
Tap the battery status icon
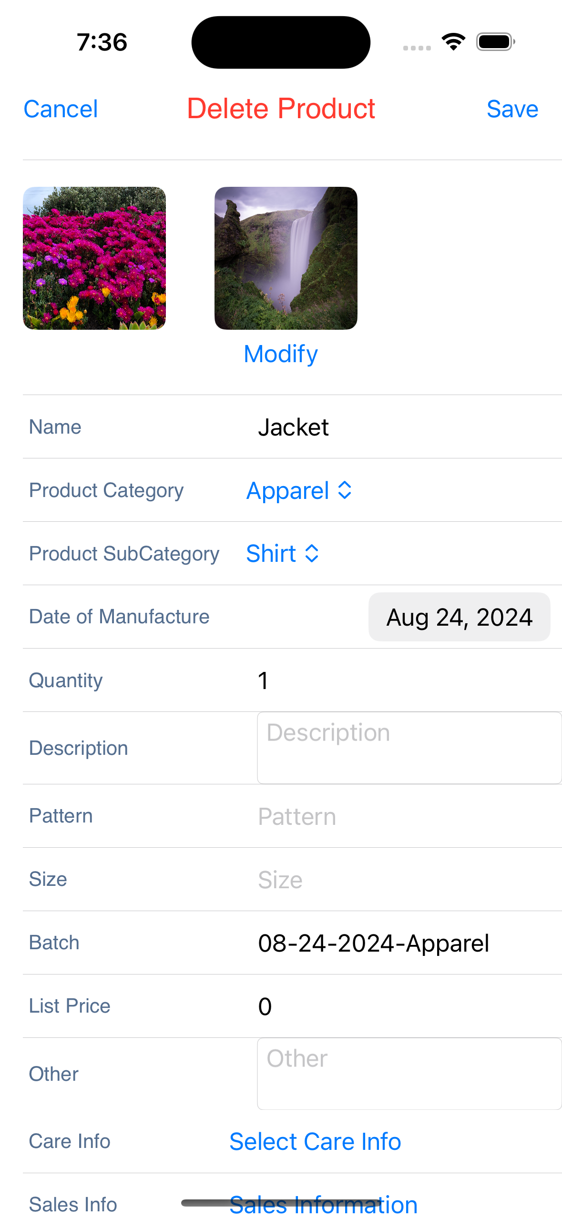click(x=495, y=42)
